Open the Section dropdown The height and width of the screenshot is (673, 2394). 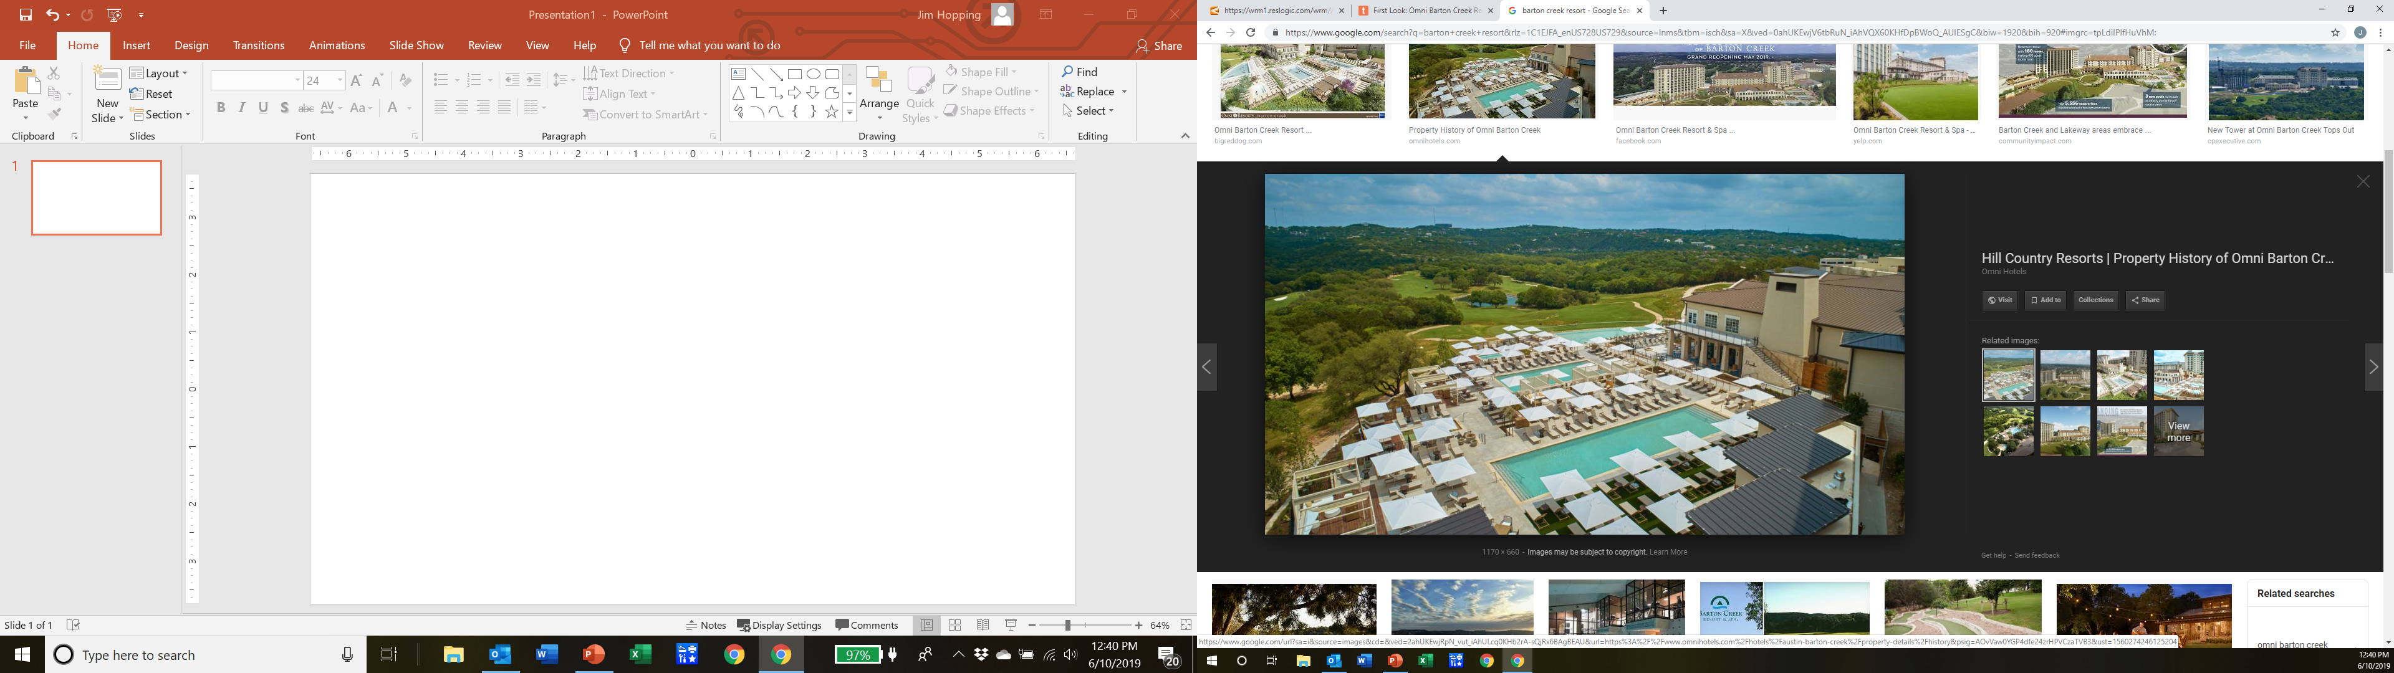pyautogui.click(x=161, y=114)
